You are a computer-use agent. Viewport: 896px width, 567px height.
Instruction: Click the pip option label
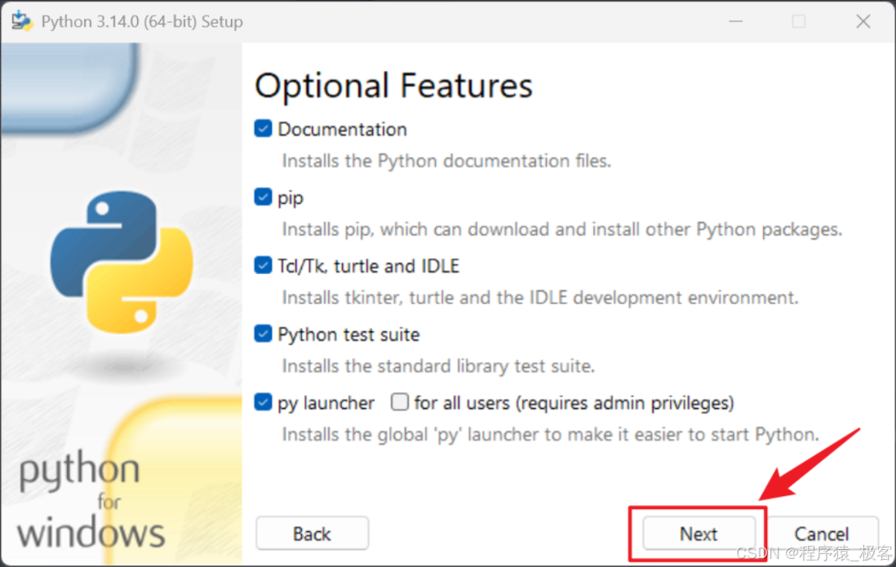click(x=291, y=198)
